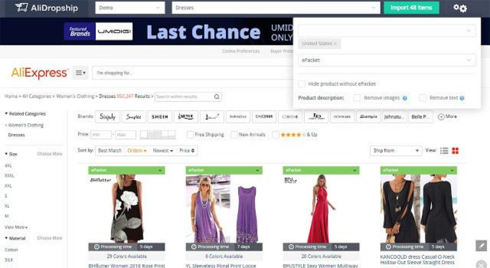
Task: Click the plus icon for More brands
Action: pos(440,117)
